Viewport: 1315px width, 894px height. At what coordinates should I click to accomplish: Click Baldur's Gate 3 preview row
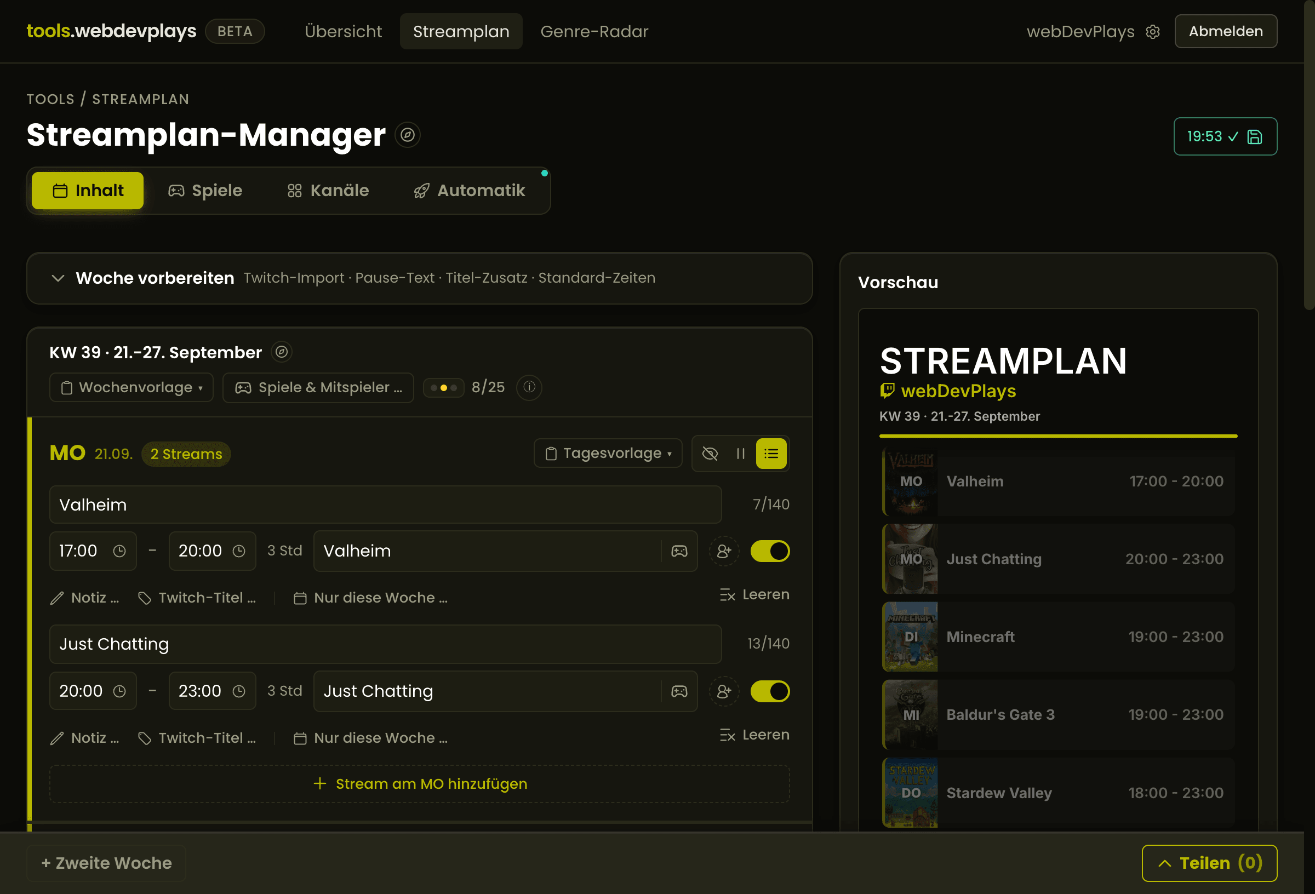(1058, 715)
